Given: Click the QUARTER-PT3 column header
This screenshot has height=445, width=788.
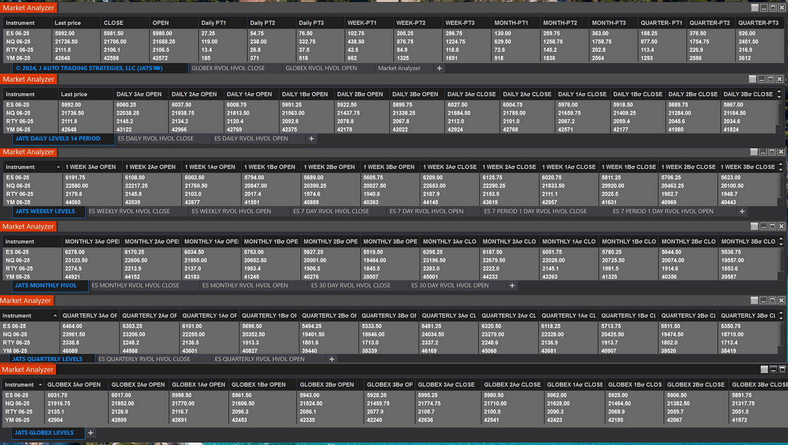Looking at the screenshot, I should pyautogui.click(x=760, y=23).
